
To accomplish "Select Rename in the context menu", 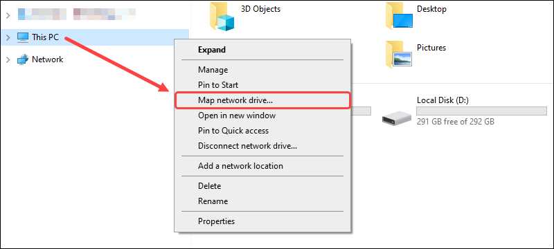I will 262,201.
